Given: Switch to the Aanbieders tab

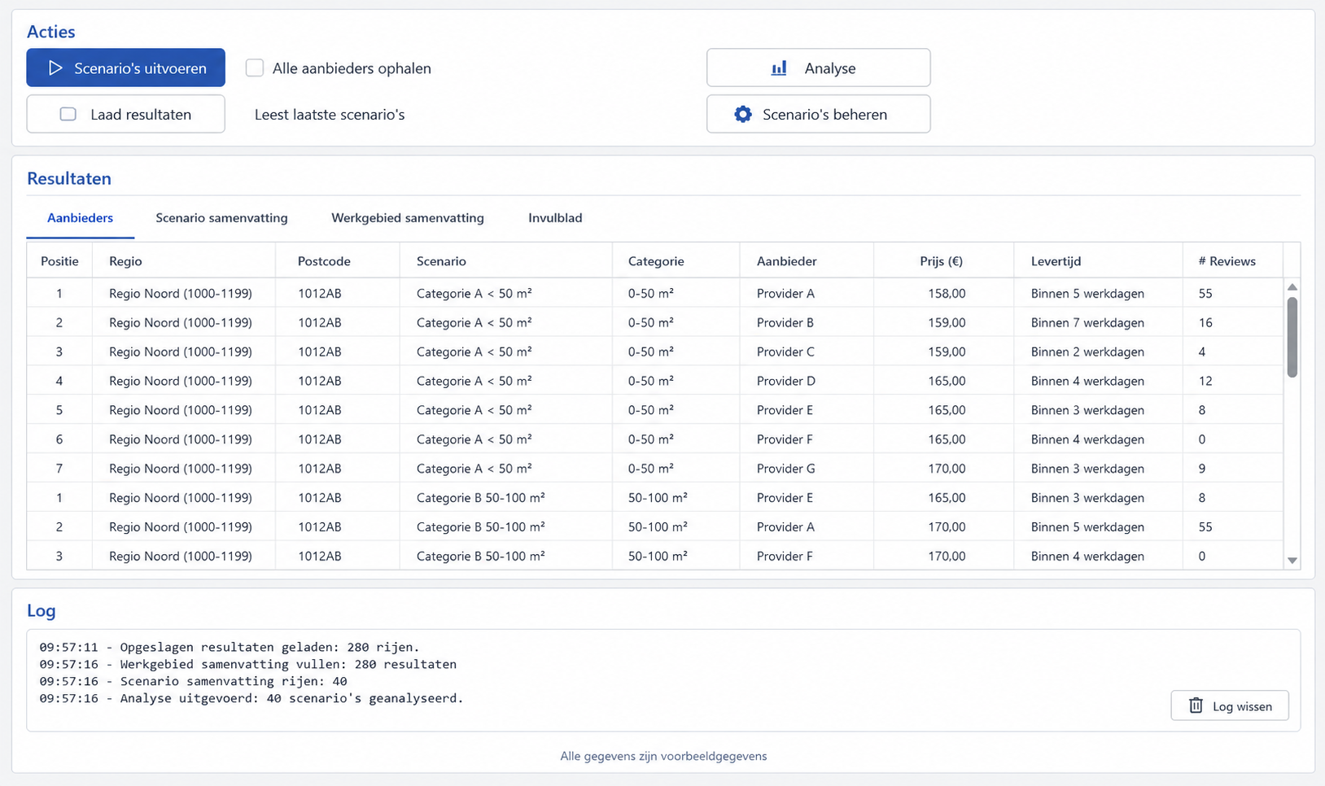Looking at the screenshot, I should [x=80, y=218].
